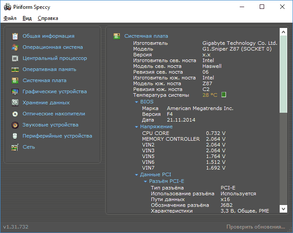Open the Оперативная память section
Image resolution: width=293 pixels, height=233 pixels.
pyautogui.click(x=49, y=69)
